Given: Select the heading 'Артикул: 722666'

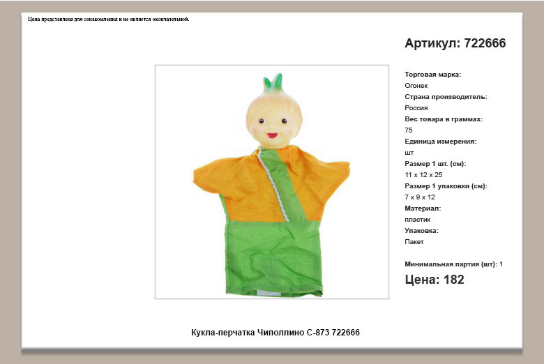Looking at the screenshot, I should 455,43.
